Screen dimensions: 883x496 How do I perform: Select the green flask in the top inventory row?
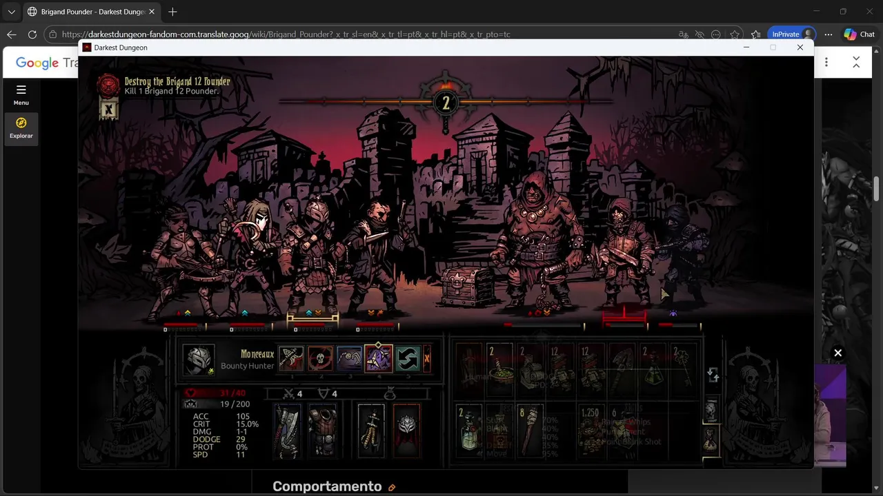coord(653,370)
